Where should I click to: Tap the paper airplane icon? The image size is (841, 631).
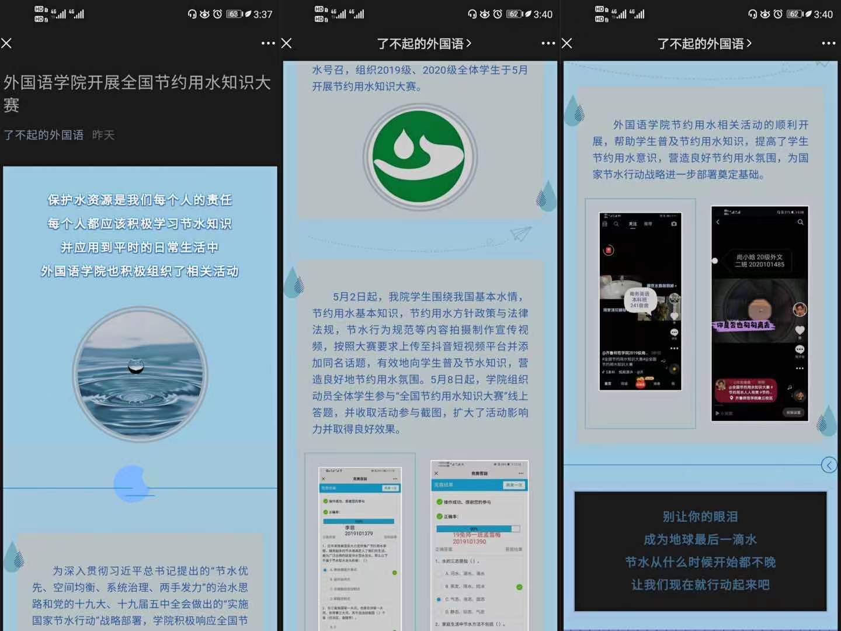(x=520, y=234)
